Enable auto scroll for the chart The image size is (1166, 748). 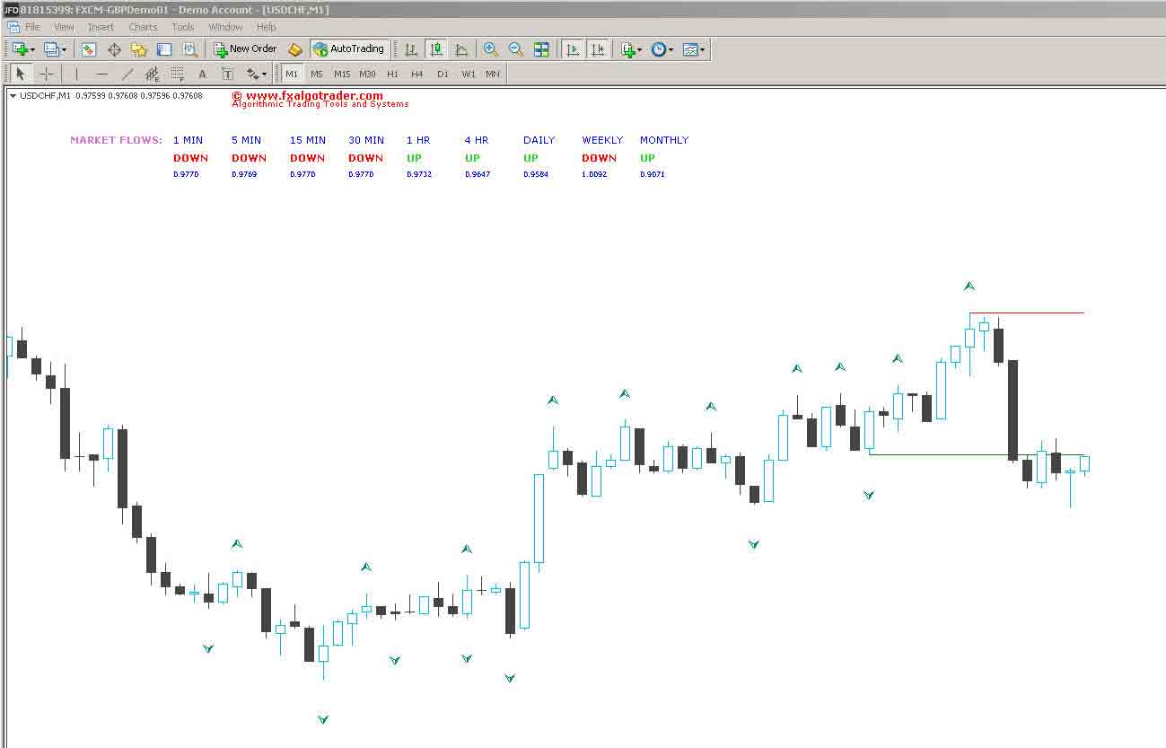pos(572,49)
